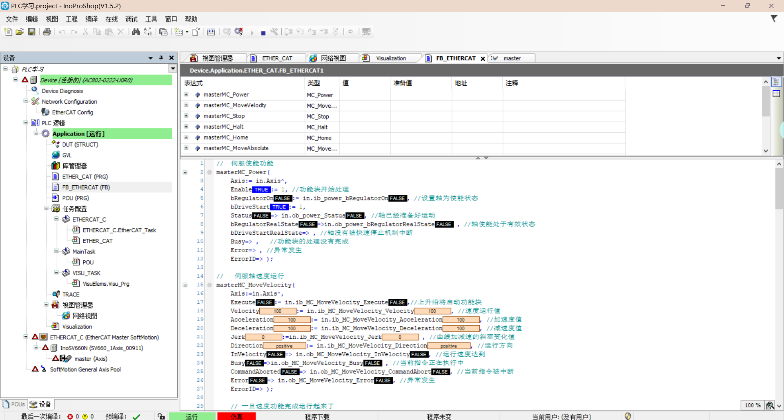Click the Build toolbar icon

point(211,32)
